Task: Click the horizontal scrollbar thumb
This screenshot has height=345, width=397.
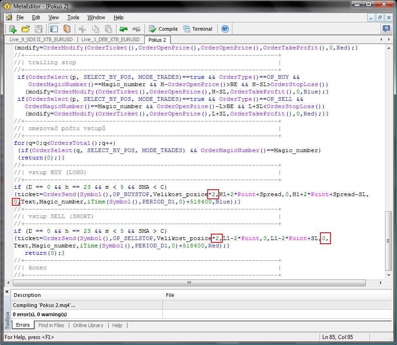Action: pyautogui.click(x=189, y=283)
